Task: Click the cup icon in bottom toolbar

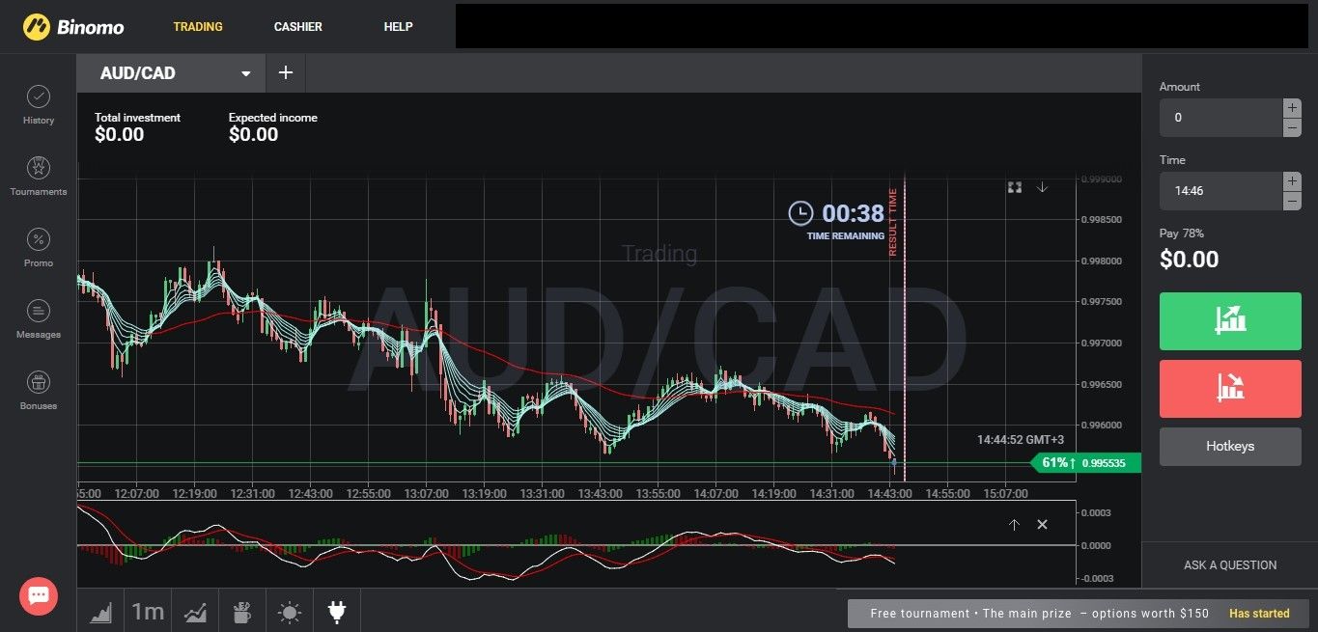Action: point(242,611)
